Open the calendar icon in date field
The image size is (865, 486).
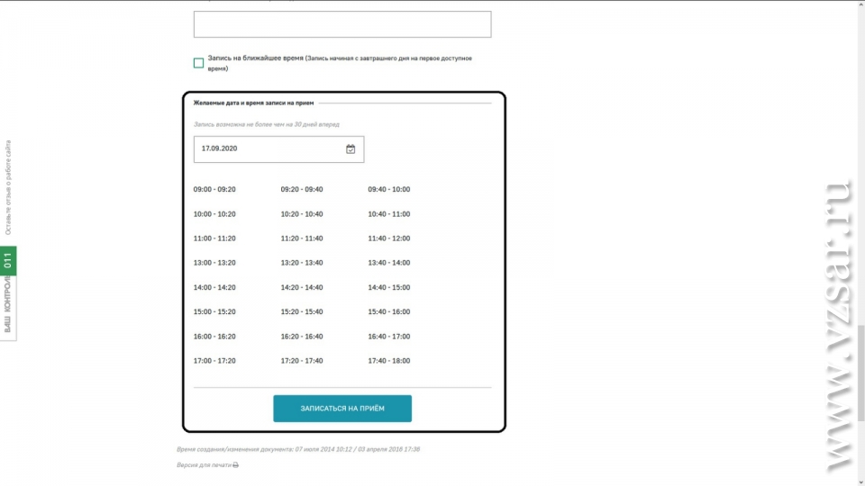[x=351, y=149]
